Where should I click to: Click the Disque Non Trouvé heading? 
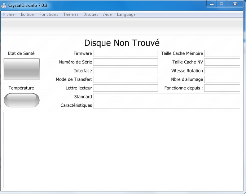coord(122,43)
